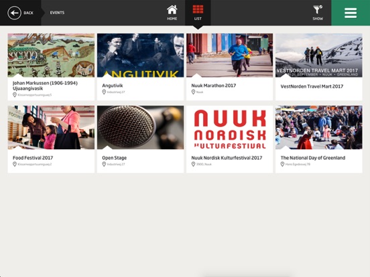Click Industrivej 27 address under Open Stage

click(116, 165)
